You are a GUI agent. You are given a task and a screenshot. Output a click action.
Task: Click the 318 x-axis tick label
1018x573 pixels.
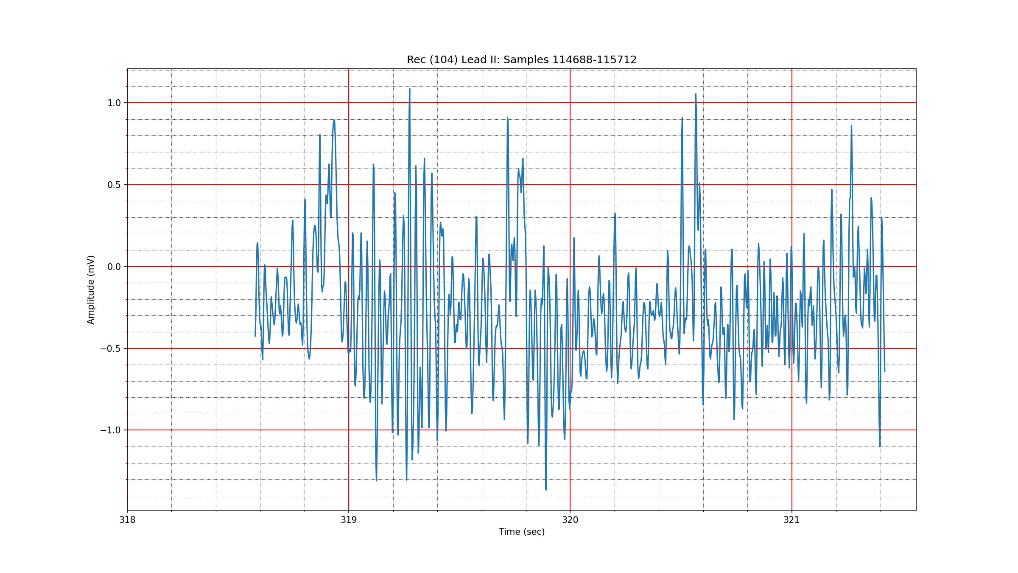tap(127, 520)
